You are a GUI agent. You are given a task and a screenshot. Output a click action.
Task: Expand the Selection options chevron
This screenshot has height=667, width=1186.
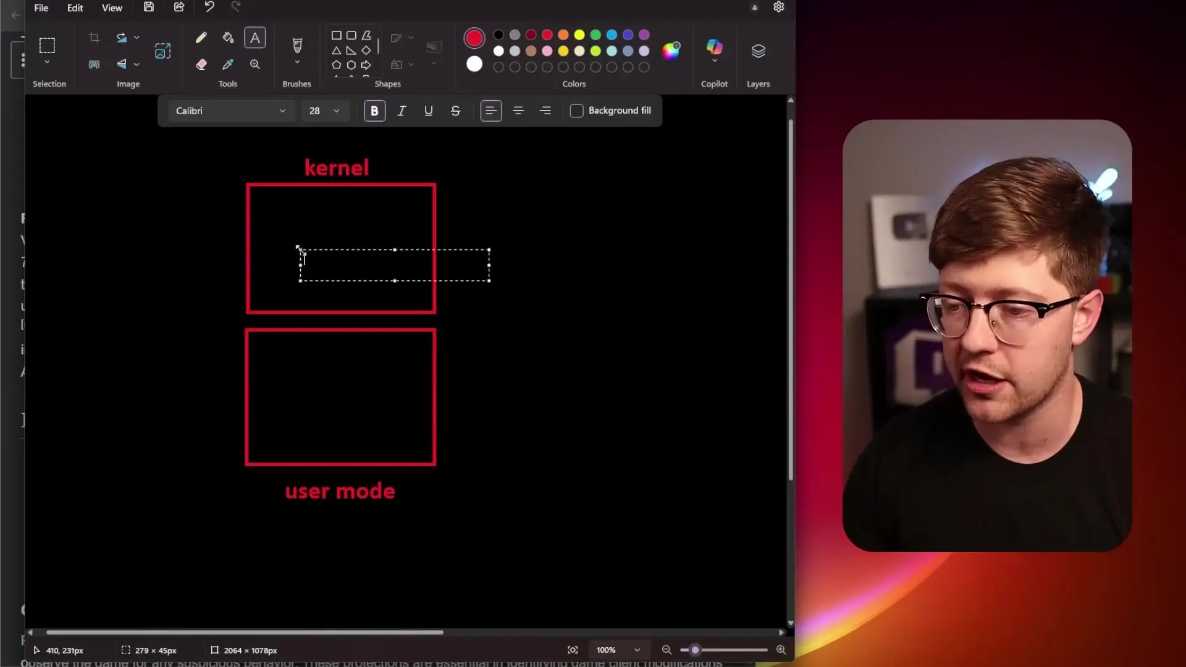[47, 62]
